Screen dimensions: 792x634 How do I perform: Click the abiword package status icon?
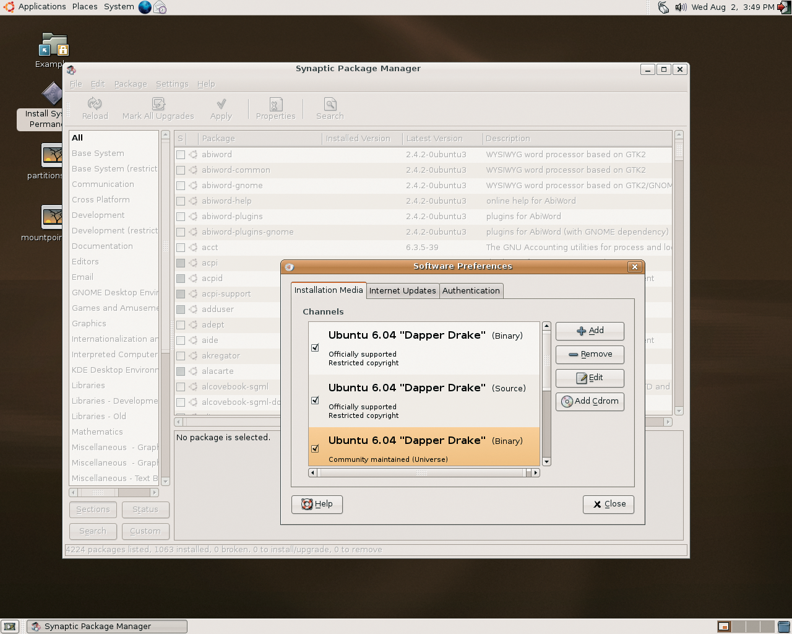193,154
